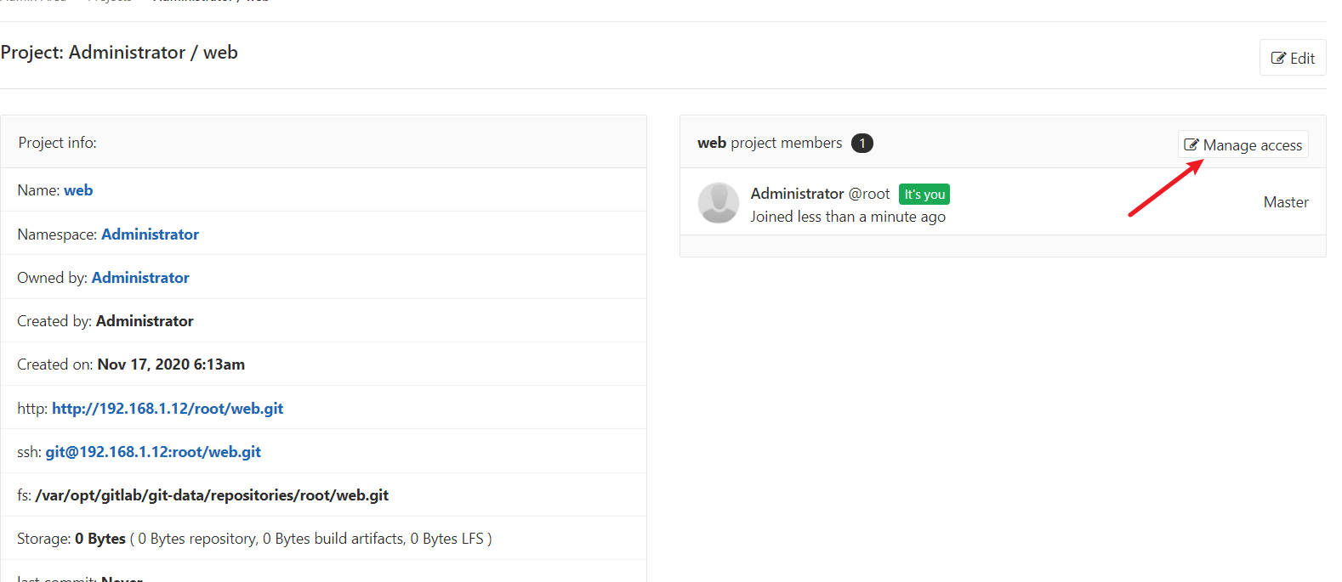
Task: Click the "Project: Administrator / web" heading
Action: coord(119,53)
